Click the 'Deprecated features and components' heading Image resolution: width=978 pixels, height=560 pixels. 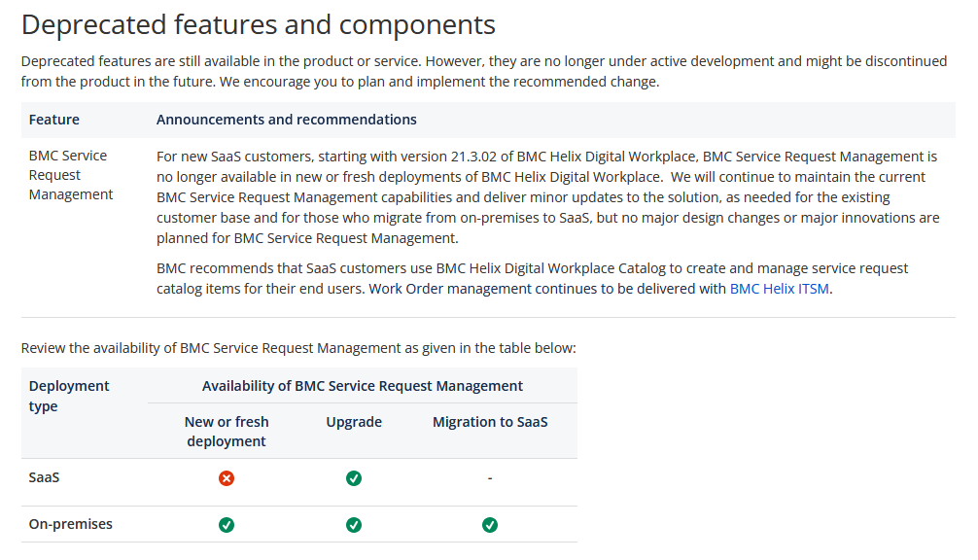click(259, 25)
